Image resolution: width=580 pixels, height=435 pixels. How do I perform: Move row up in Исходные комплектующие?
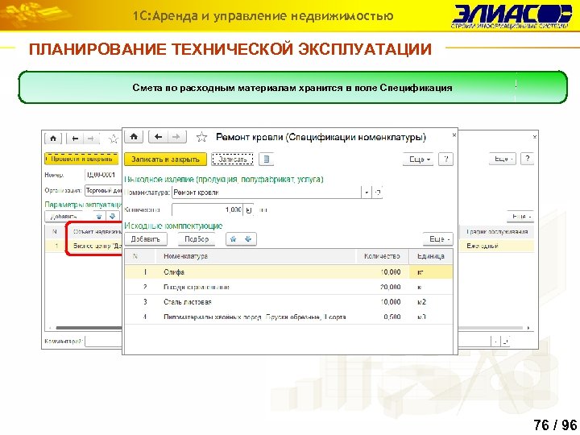tap(234, 239)
